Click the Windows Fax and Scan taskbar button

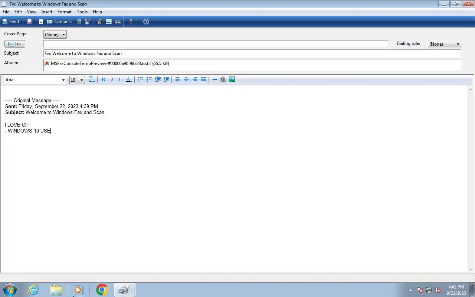pyautogui.click(x=124, y=290)
